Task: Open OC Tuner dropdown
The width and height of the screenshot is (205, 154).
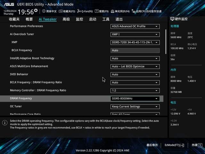Action: click(x=135, y=107)
